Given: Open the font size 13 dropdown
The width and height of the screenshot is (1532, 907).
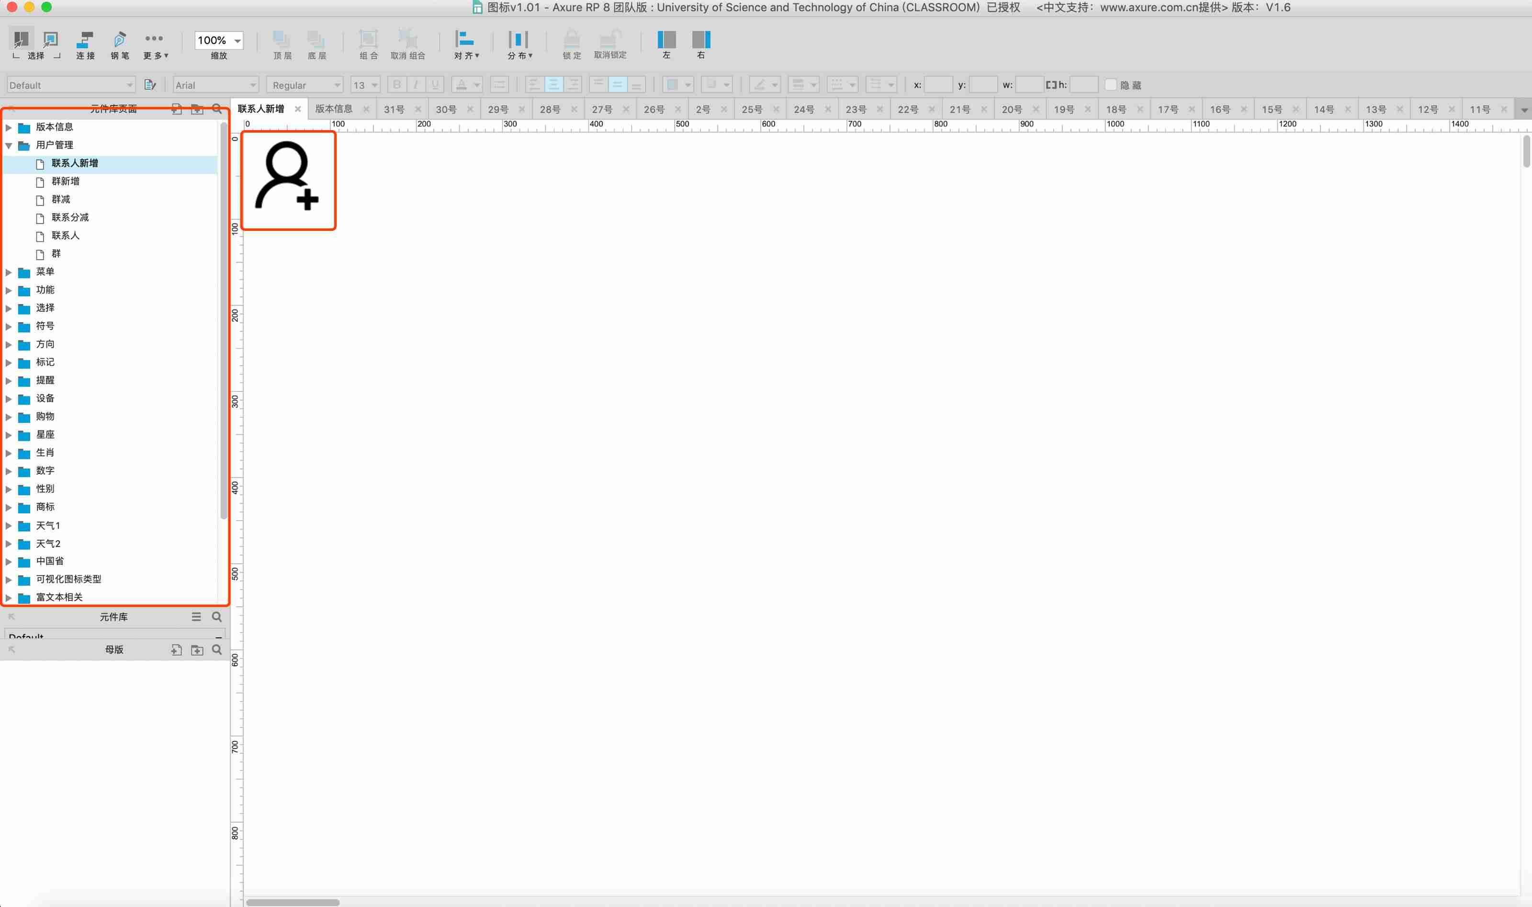Looking at the screenshot, I should pos(365,85).
